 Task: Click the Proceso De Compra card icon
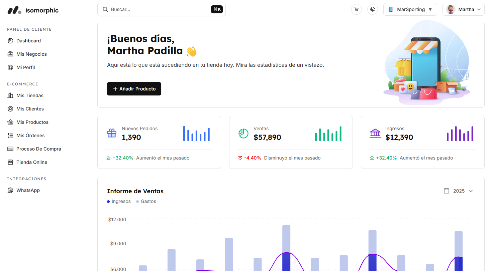click(10, 149)
